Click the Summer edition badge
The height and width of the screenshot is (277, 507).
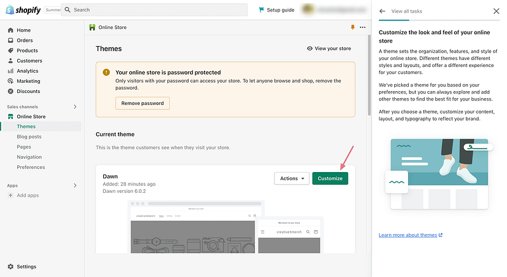pos(53,10)
